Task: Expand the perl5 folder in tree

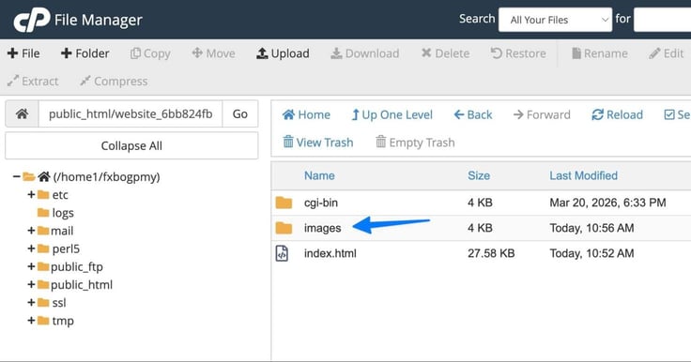Action: pyautogui.click(x=31, y=249)
